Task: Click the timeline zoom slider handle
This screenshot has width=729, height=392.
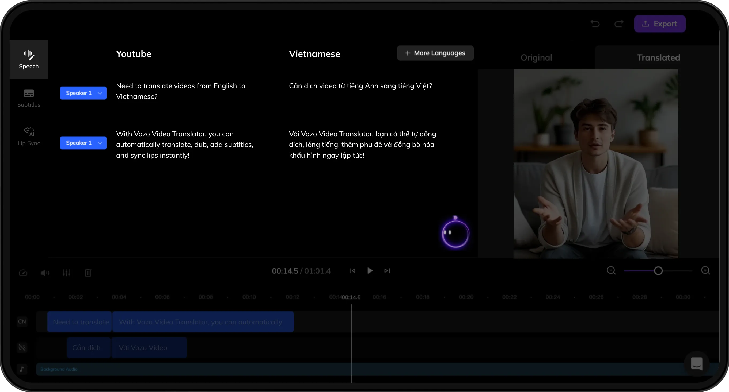Action: click(658, 271)
